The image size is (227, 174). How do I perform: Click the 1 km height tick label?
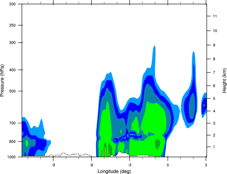pyautogui.click(x=214, y=147)
